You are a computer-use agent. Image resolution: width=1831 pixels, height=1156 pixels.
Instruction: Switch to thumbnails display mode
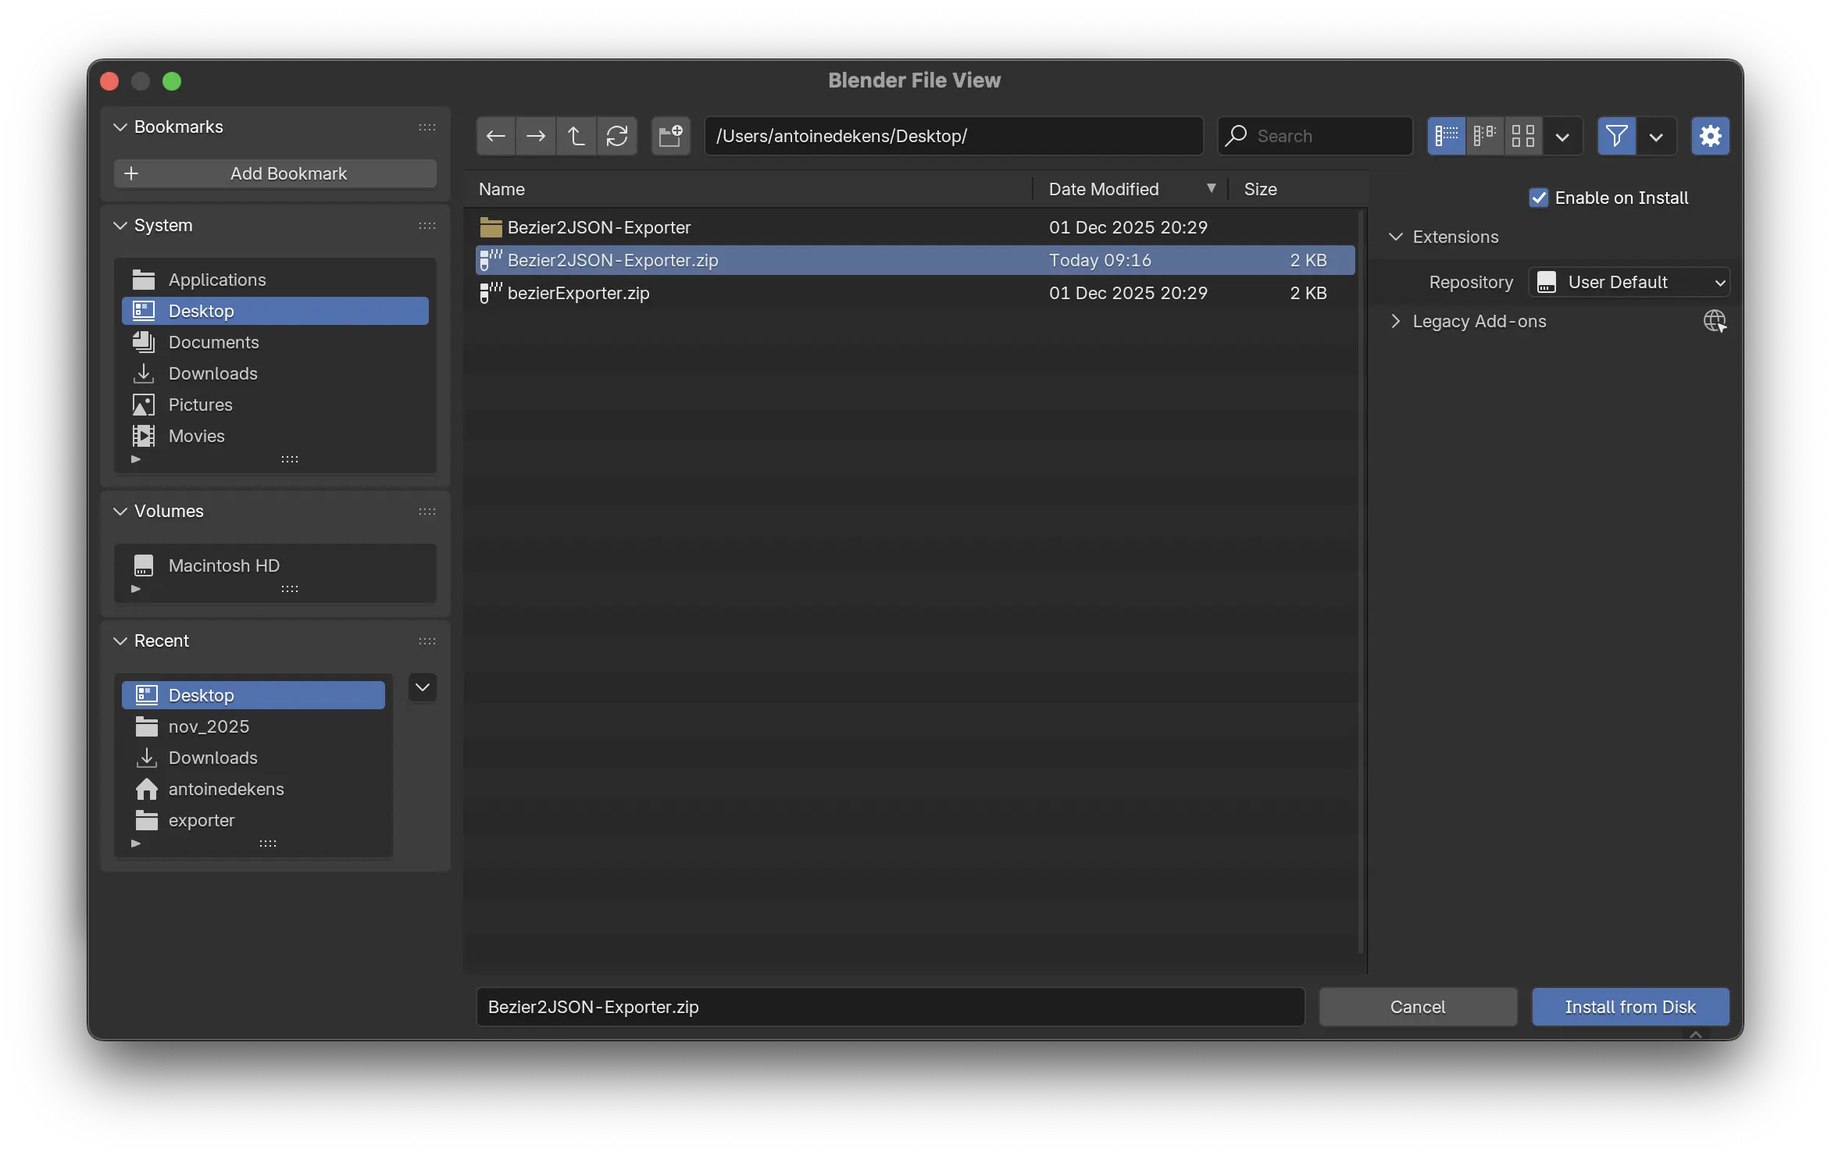tap(1522, 136)
